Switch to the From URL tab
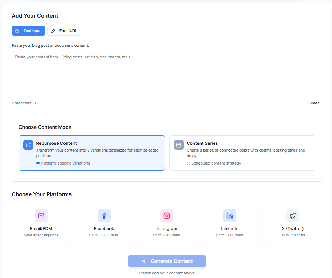This screenshot has width=332, height=278. click(x=64, y=31)
